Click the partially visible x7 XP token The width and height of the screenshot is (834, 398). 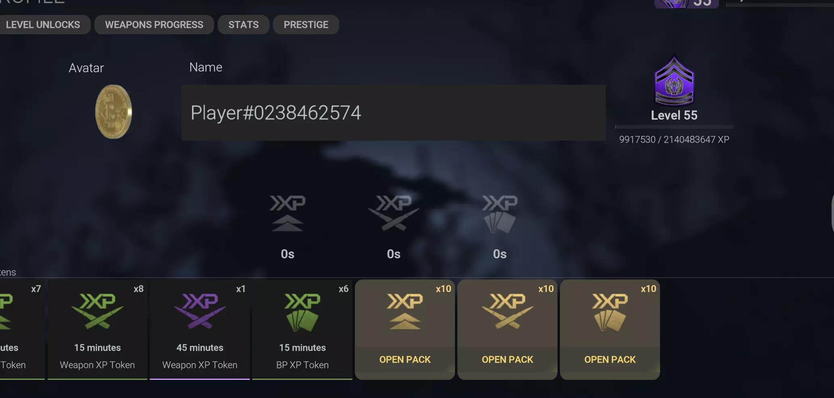point(22,329)
